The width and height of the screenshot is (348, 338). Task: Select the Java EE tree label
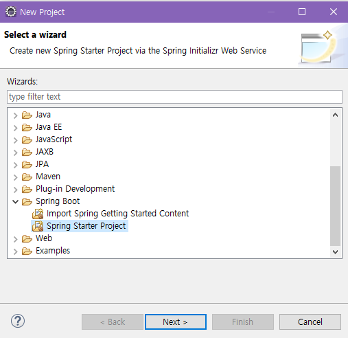[x=49, y=127]
